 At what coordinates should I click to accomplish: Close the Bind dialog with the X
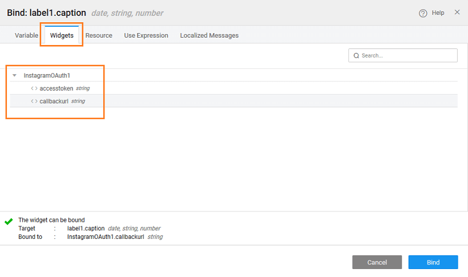457,13
